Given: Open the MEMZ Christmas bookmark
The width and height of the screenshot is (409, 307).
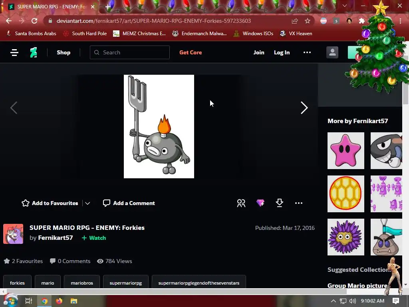Looking at the screenshot, I should 139,34.
